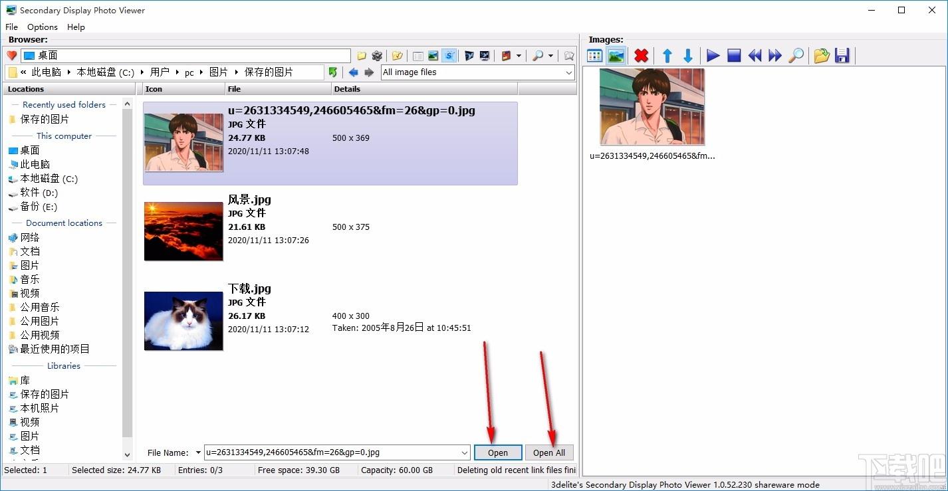The image size is (948, 491).
Task: Click the new folder icon in browser toolbar
Action: pos(362,56)
